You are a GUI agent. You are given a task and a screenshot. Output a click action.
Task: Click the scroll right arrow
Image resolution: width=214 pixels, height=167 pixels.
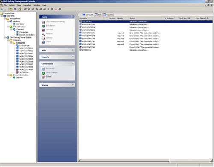211,160
